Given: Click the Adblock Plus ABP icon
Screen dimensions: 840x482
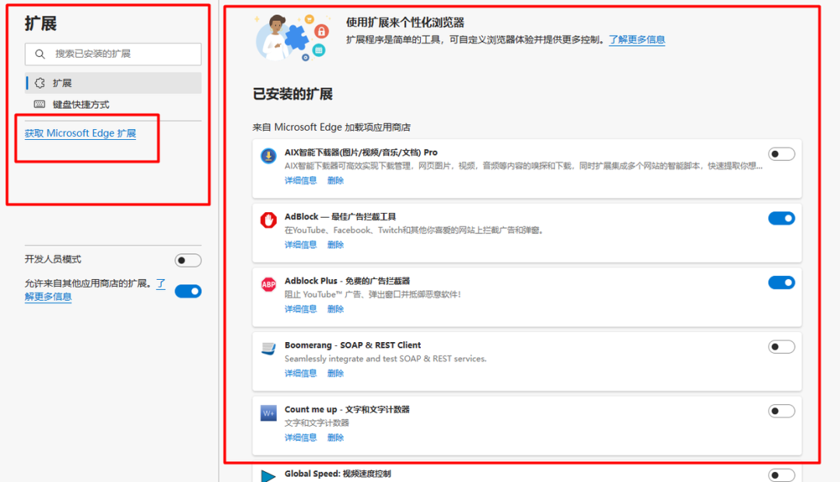Looking at the screenshot, I should 268,285.
